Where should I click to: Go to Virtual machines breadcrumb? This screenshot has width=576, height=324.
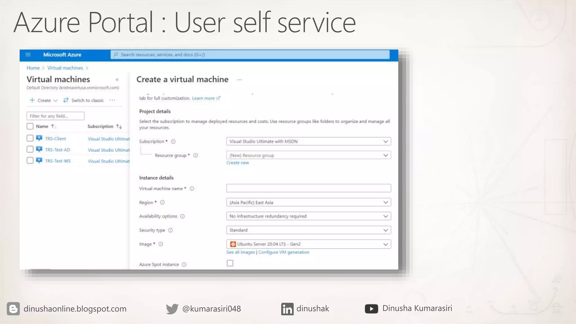[65, 68]
